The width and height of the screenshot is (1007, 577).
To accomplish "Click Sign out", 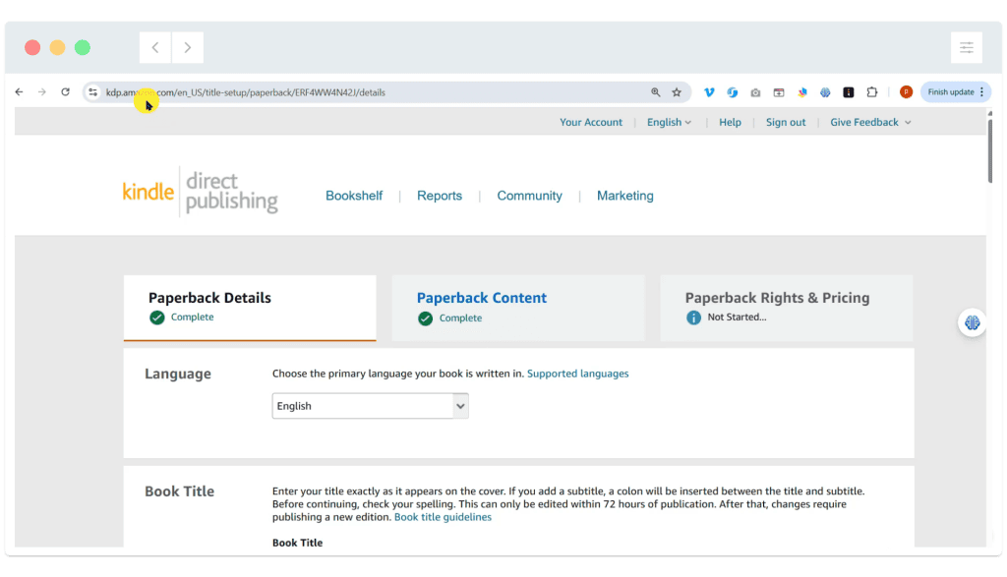I will click(x=786, y=122).
